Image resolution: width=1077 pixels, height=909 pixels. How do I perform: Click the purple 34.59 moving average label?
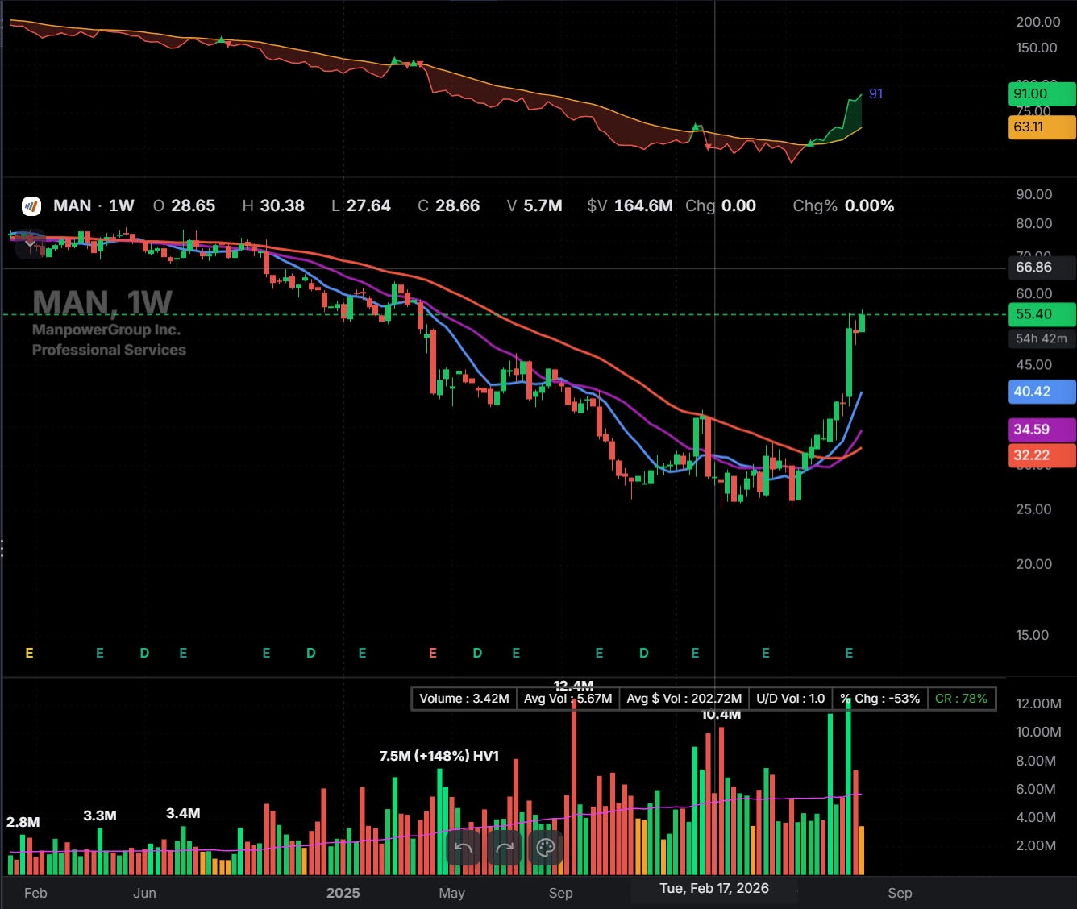[x=1042, y=430]
